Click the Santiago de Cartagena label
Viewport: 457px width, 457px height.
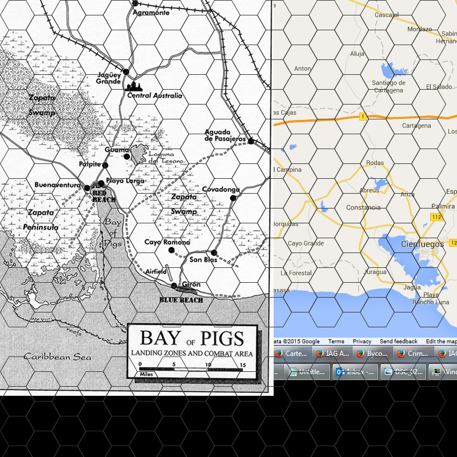coord(388,87)
